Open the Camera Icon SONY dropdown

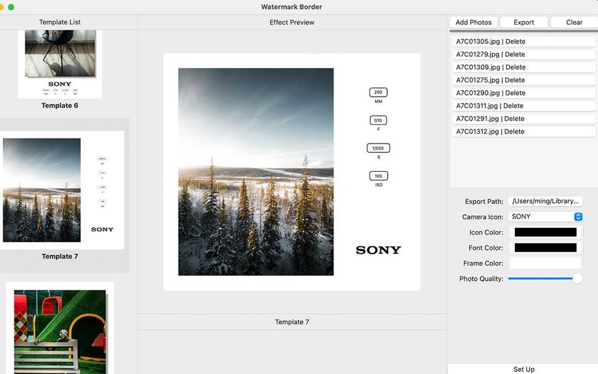(x=545, y=217)
